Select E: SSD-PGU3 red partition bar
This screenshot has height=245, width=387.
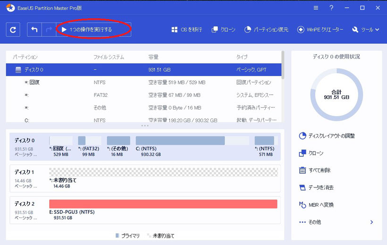(163, 204)
